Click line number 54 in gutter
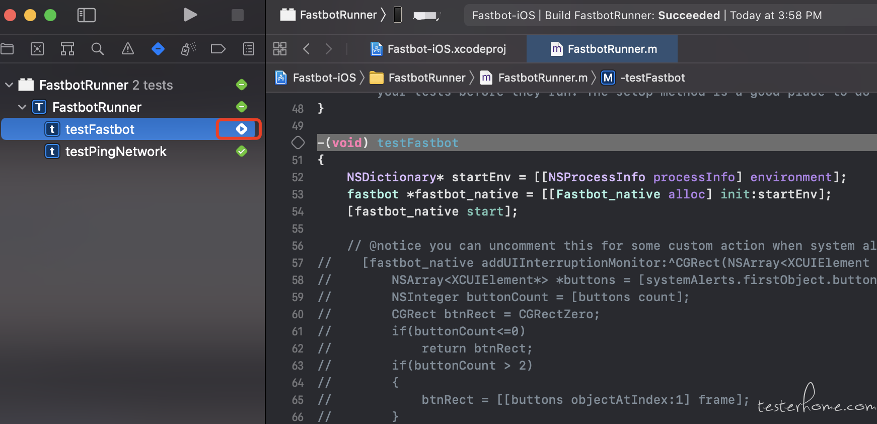This screenshot has height=424, width=877. point(298,211)
